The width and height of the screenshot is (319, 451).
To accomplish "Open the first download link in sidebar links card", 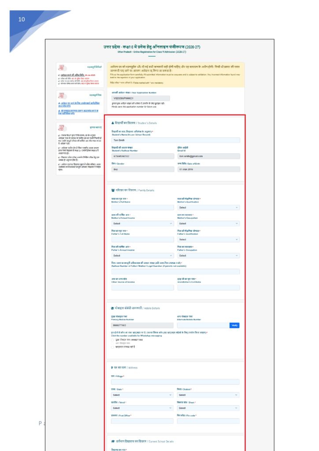I will pos(79,104).
